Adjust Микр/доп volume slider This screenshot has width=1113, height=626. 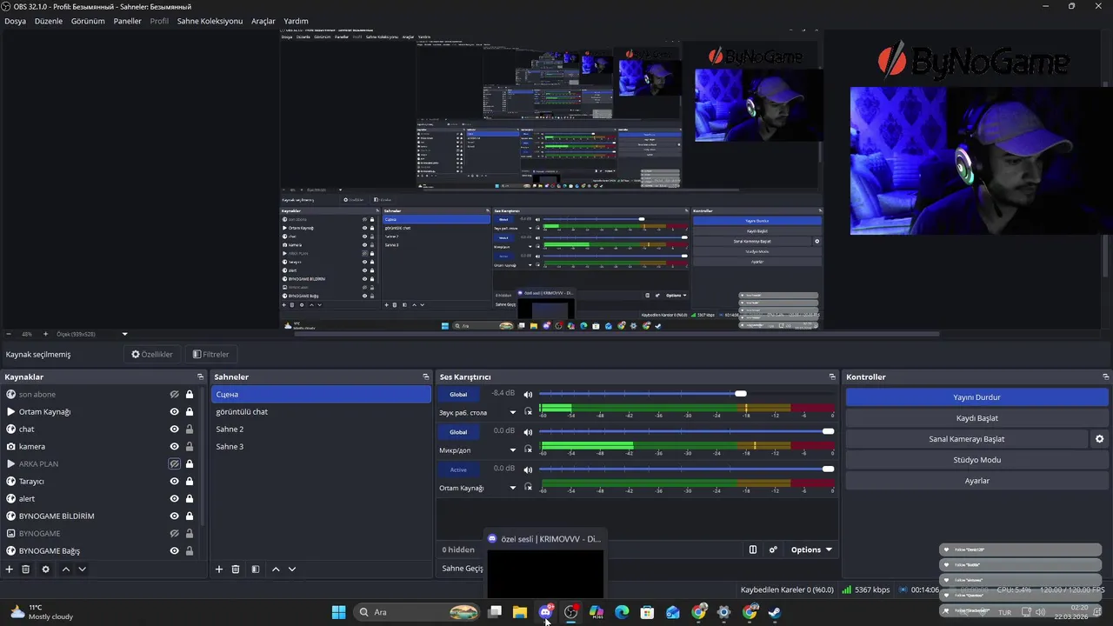(x=687, y=431)
